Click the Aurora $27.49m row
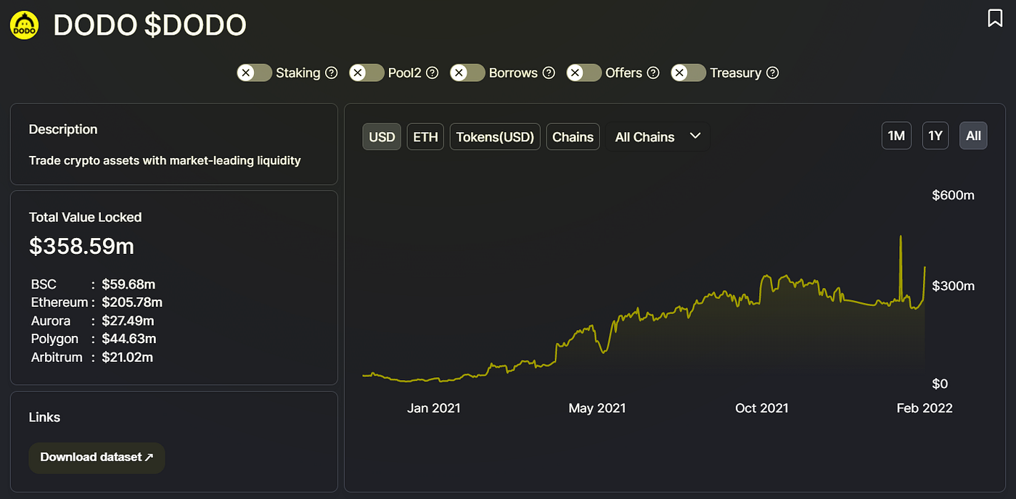 click(x=92, y=321)
